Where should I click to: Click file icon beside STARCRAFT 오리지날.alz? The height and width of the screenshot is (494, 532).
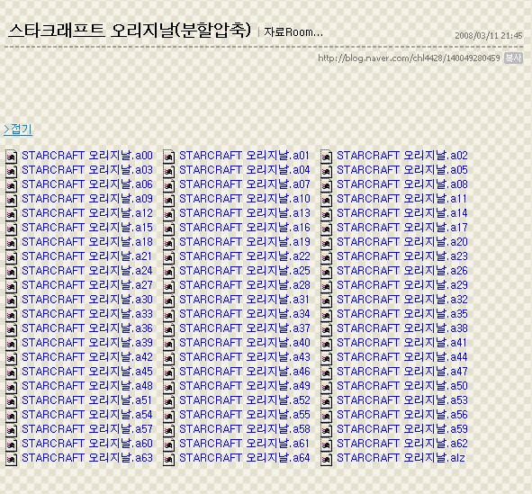pos(327,459)
